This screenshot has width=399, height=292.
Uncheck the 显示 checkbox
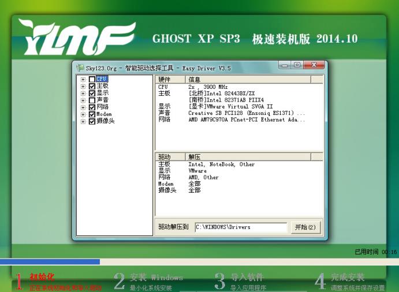pyautogui.click(x=92, y=93)
